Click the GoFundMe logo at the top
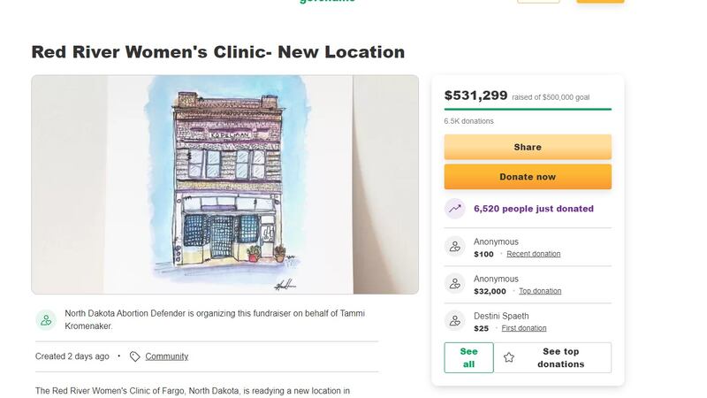The height and width of the screenshot is (398, 707). tap(327, 2)
